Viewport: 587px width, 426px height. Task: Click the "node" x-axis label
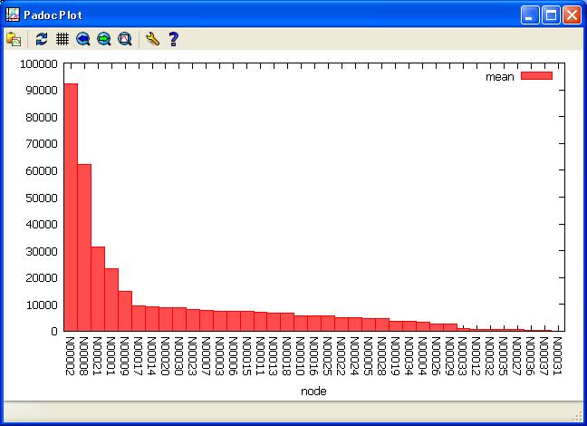pos(313,391)
